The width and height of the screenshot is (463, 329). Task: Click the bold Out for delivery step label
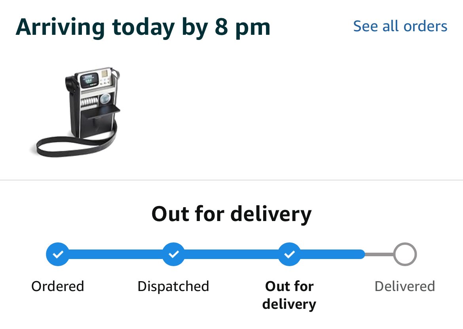289,295
